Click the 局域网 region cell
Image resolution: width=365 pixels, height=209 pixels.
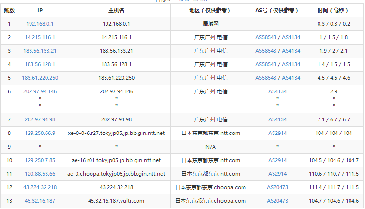click(211, 24)
